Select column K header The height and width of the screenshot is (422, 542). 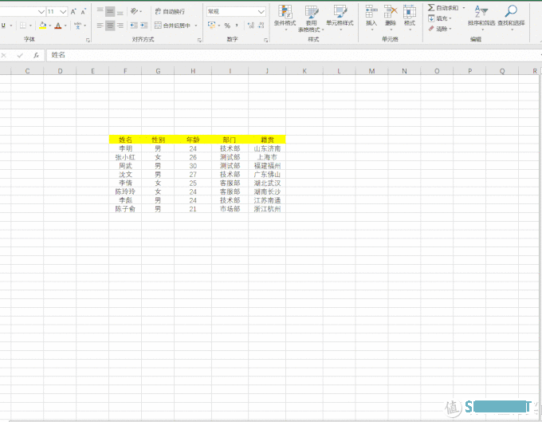[x=304, y=71]
